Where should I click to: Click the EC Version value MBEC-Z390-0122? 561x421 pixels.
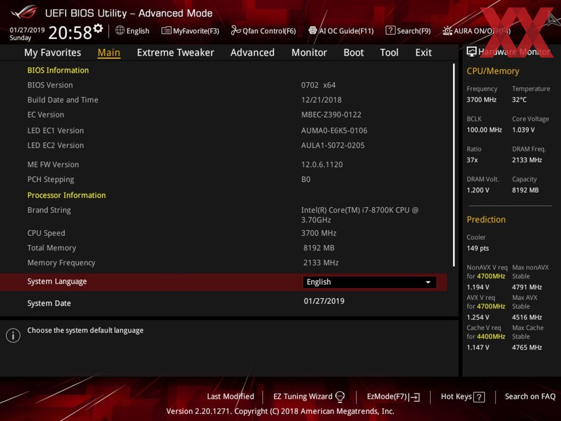pyautogui.click(x=331, y=115)
